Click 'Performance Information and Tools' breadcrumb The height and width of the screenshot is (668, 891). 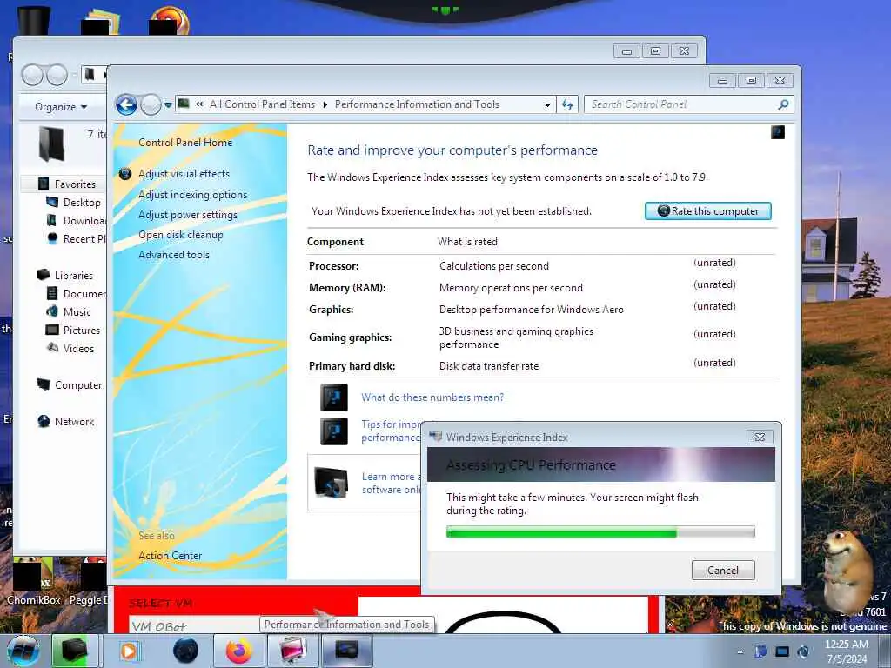coord(417,104)
